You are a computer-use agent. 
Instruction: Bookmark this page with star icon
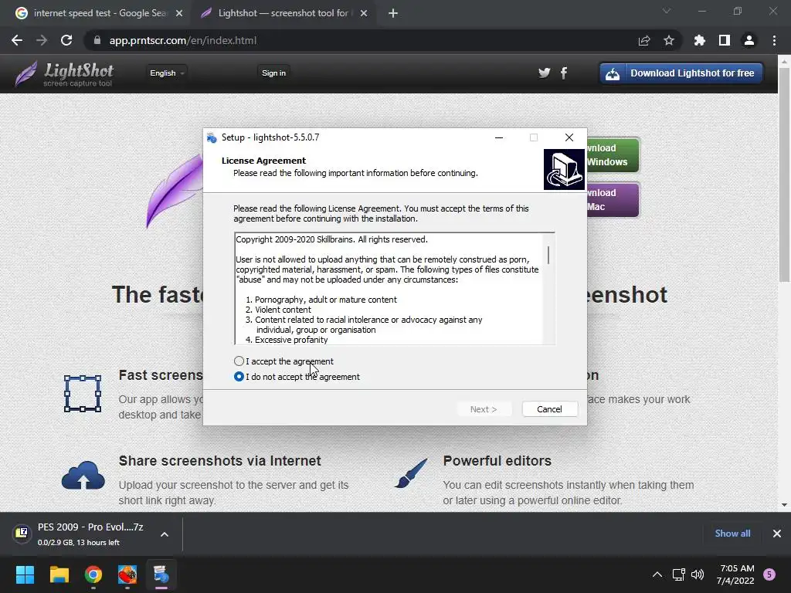point(669,40)
